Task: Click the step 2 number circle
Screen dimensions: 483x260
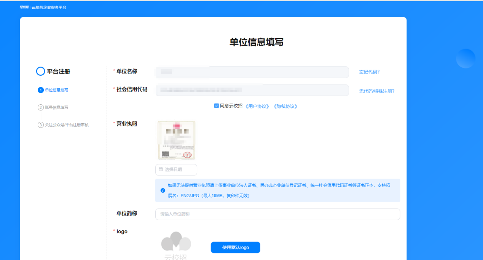Action: 40,107
